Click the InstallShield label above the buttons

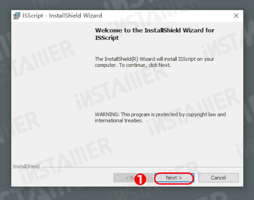26,167
